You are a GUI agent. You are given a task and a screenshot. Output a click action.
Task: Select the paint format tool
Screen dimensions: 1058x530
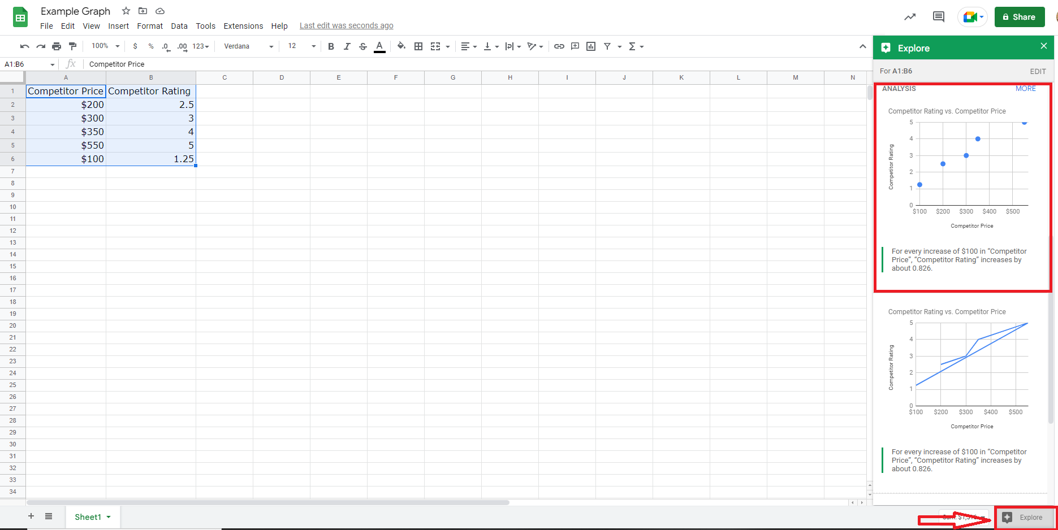coord(72,46)
